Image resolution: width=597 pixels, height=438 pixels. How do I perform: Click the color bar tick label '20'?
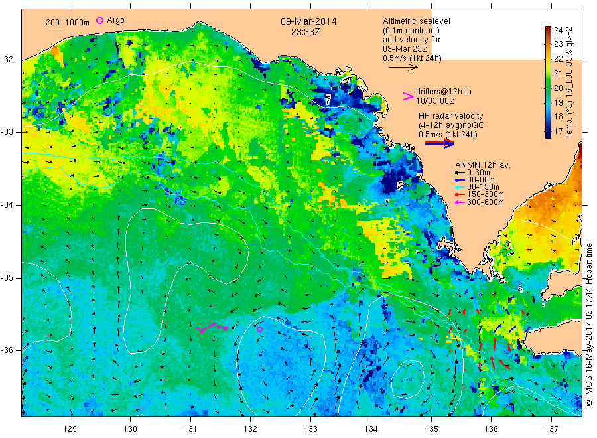[x=558, y=88]
